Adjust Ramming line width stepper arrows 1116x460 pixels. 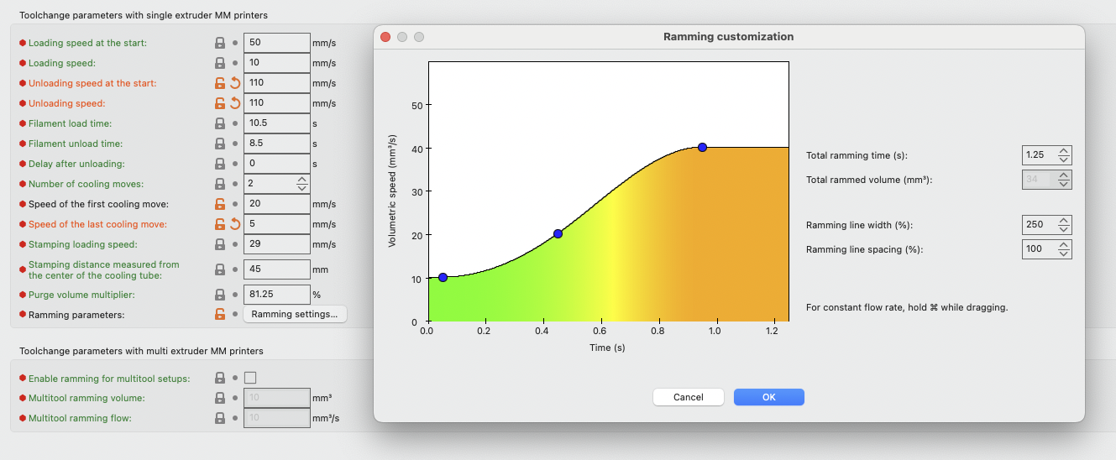tap(1063, 225)
